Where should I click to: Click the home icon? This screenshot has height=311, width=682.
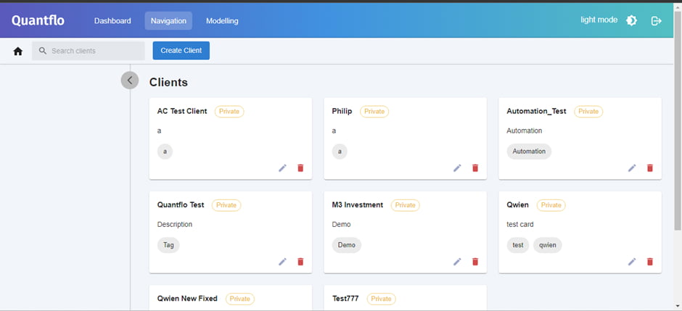(x=18, y=51)
